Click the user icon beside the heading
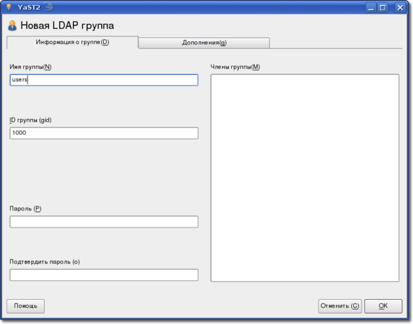This screenshot has height=324, width=413. tap(12, 25)
